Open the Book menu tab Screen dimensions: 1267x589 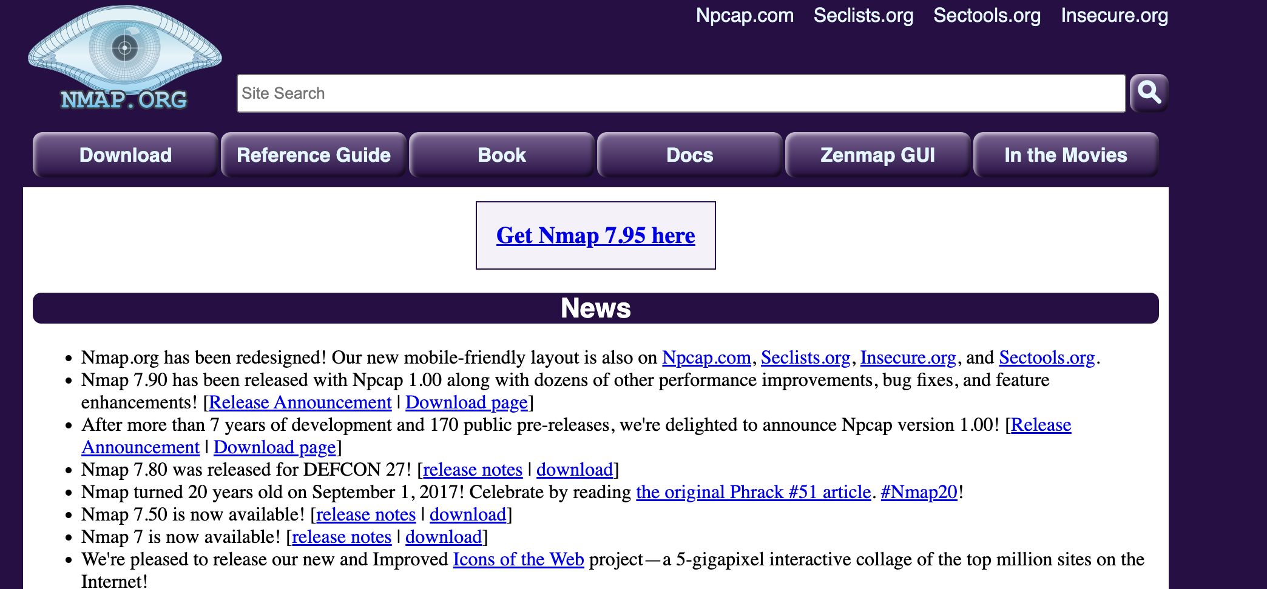[502, 155]
